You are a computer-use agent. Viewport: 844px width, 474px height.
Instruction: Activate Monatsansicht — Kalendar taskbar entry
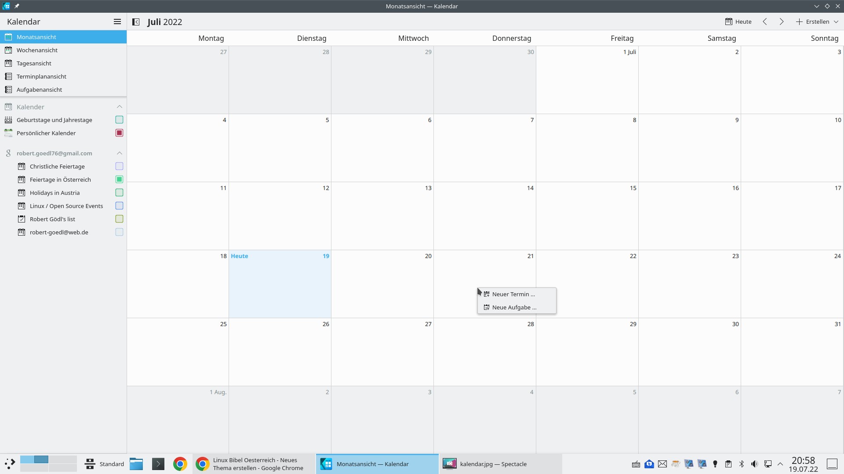(x=377, y=464)
